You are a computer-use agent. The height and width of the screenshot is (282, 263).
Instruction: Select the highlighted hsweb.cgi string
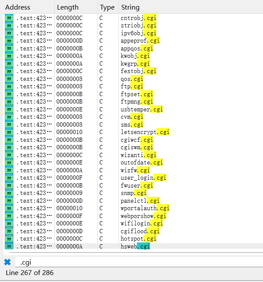coord(135,246)
